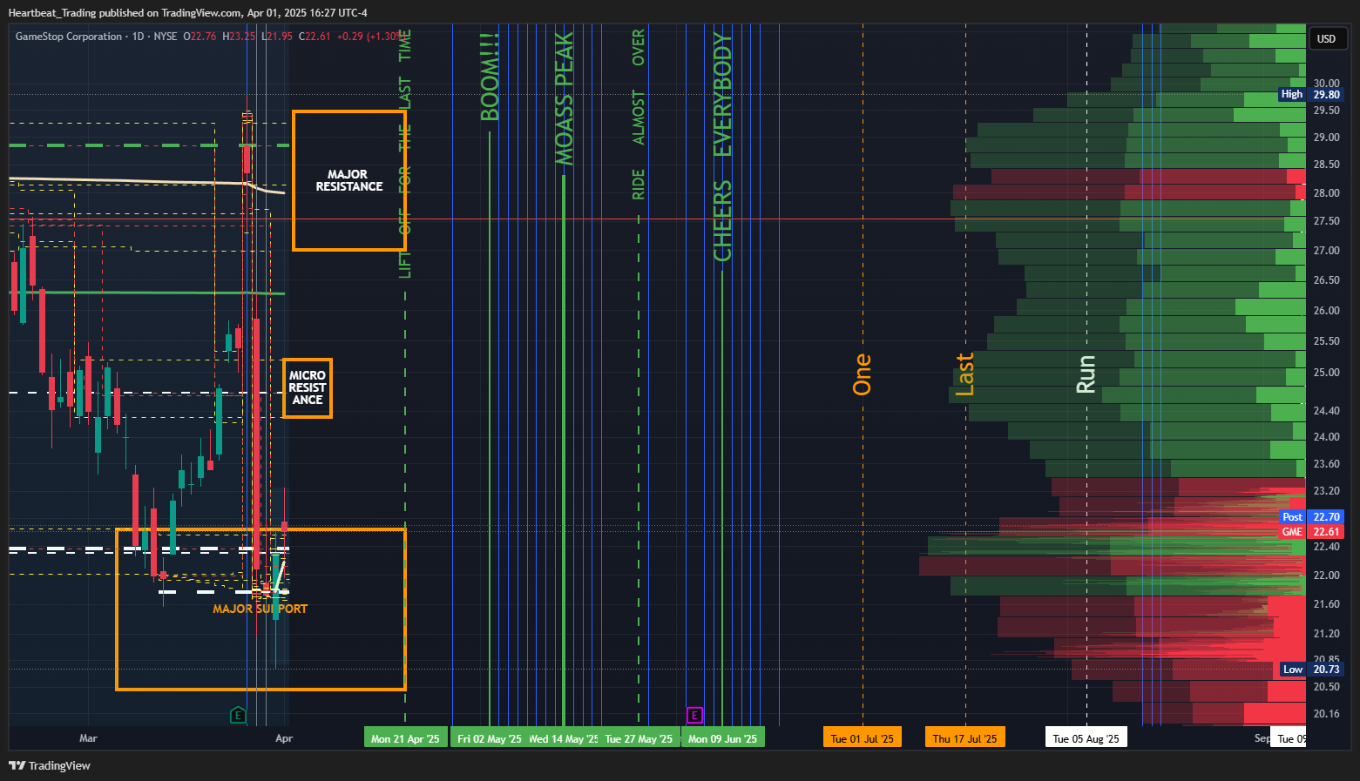Click the Wed 14 May '25 date label

(563, 737)
